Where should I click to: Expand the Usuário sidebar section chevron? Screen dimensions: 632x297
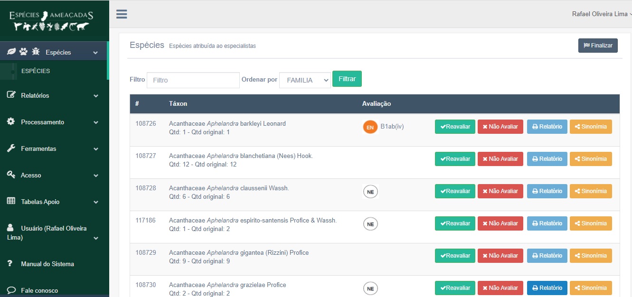tap(95, 238)
